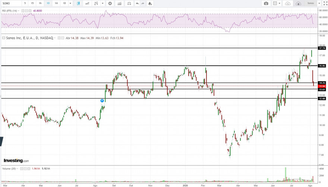The image size is (328, 187).
Task: Open the layout dropdown arrow
Action: pos(280,3)
